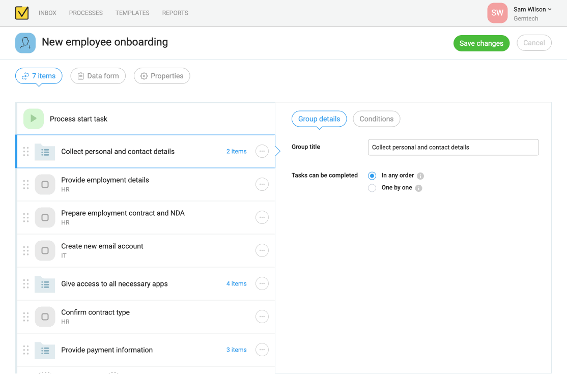Switch to the Conditions tab

(x=376, y=119)
